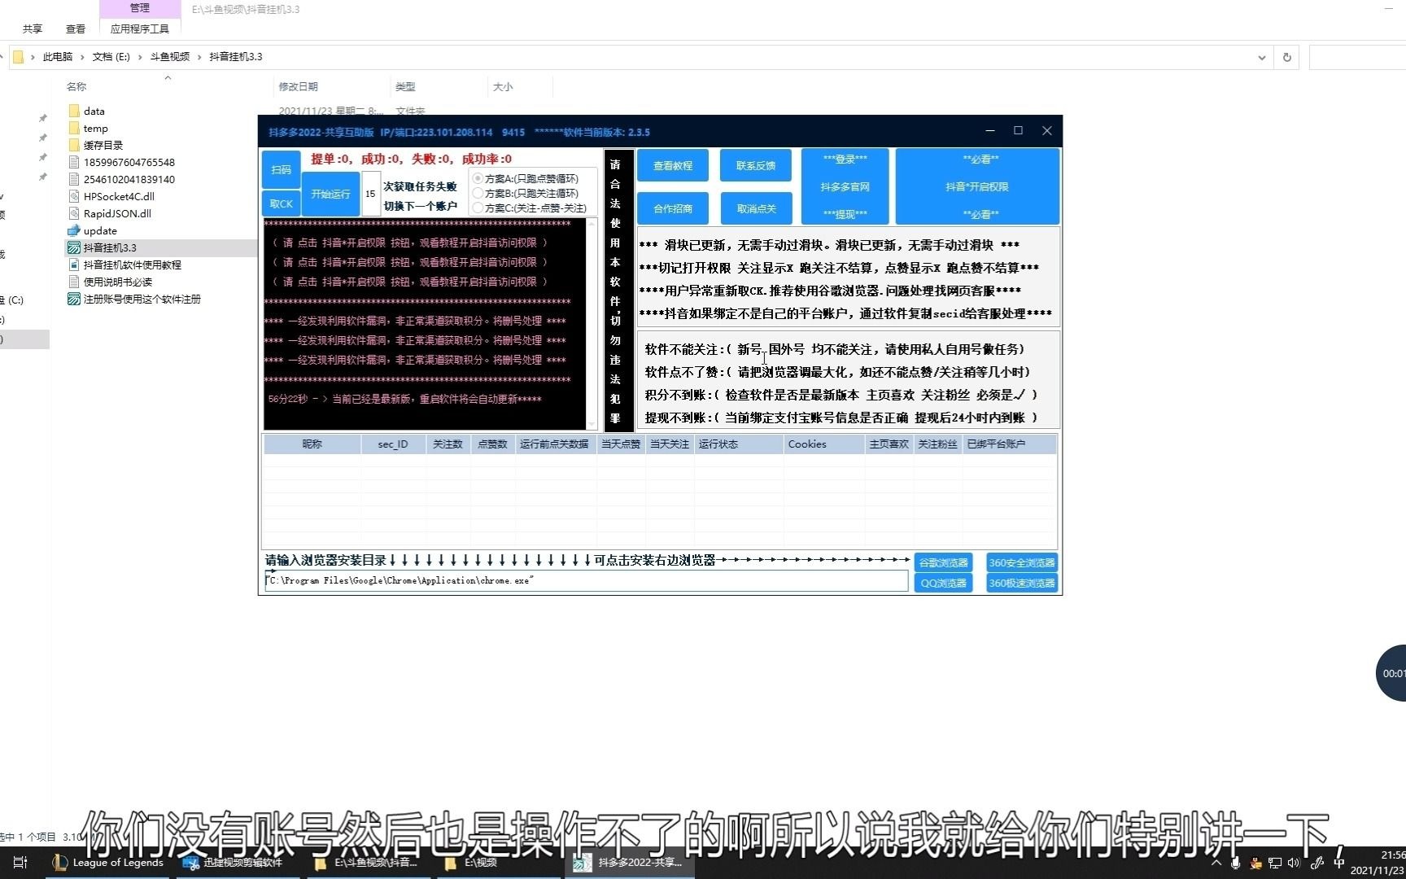Viewport: 1406px width, 879px height.
Task: Open the 查看 ribbon tab
Action: (x=76, y=28)
